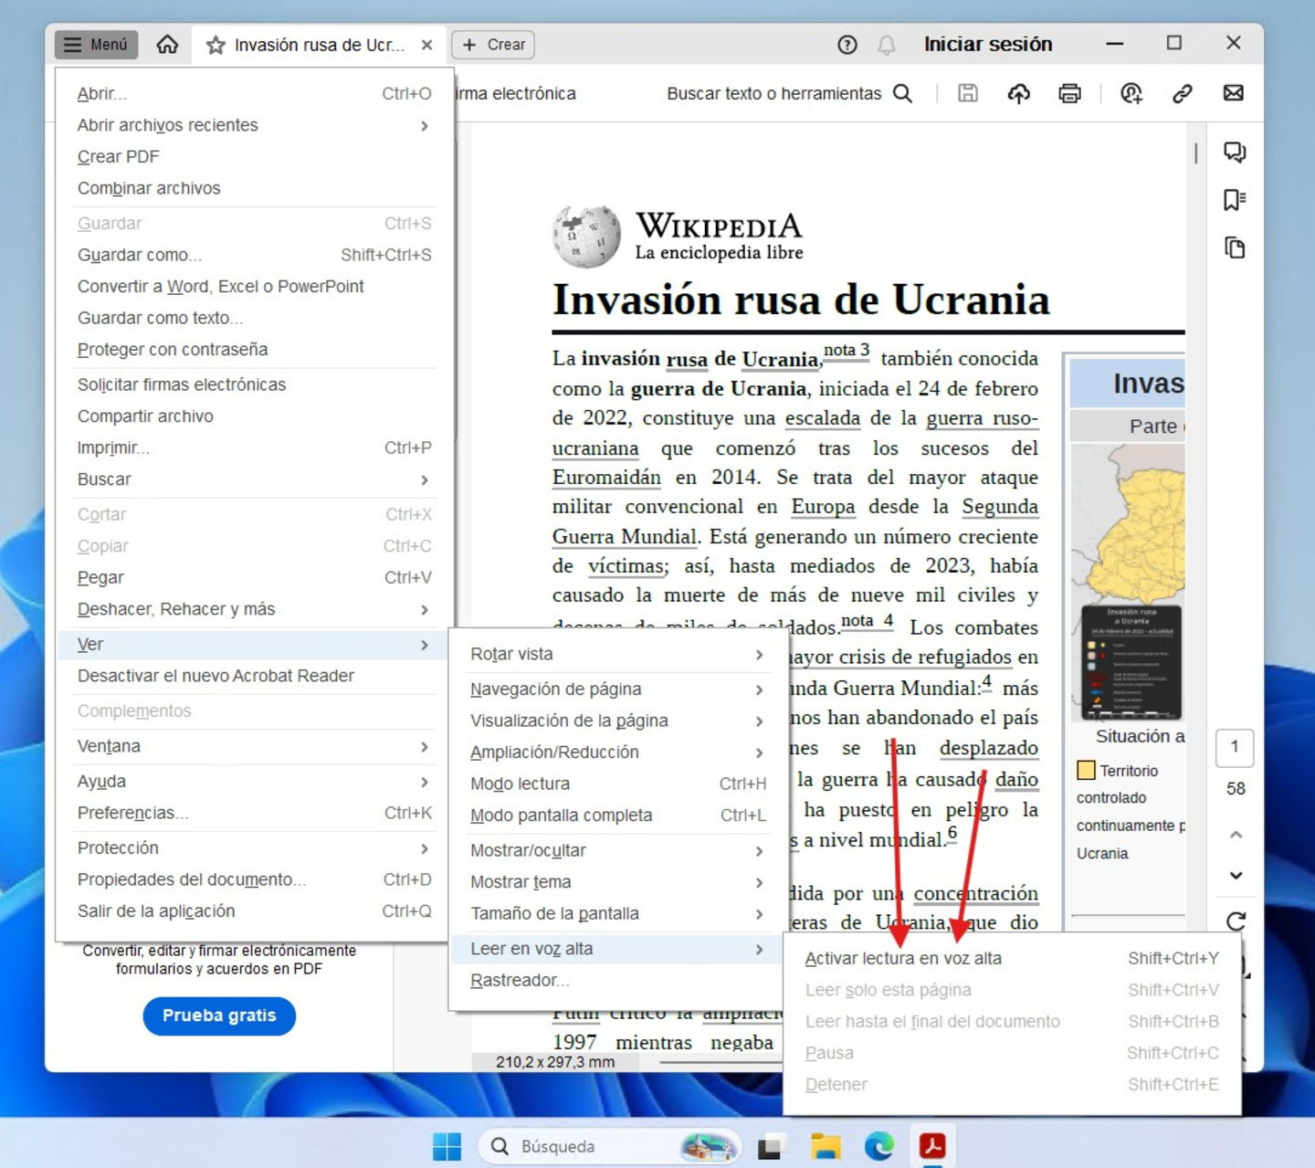Viewport: 1315px width, 1168px height.
Task: Open the help question mark icon
Action: (847, 45)
